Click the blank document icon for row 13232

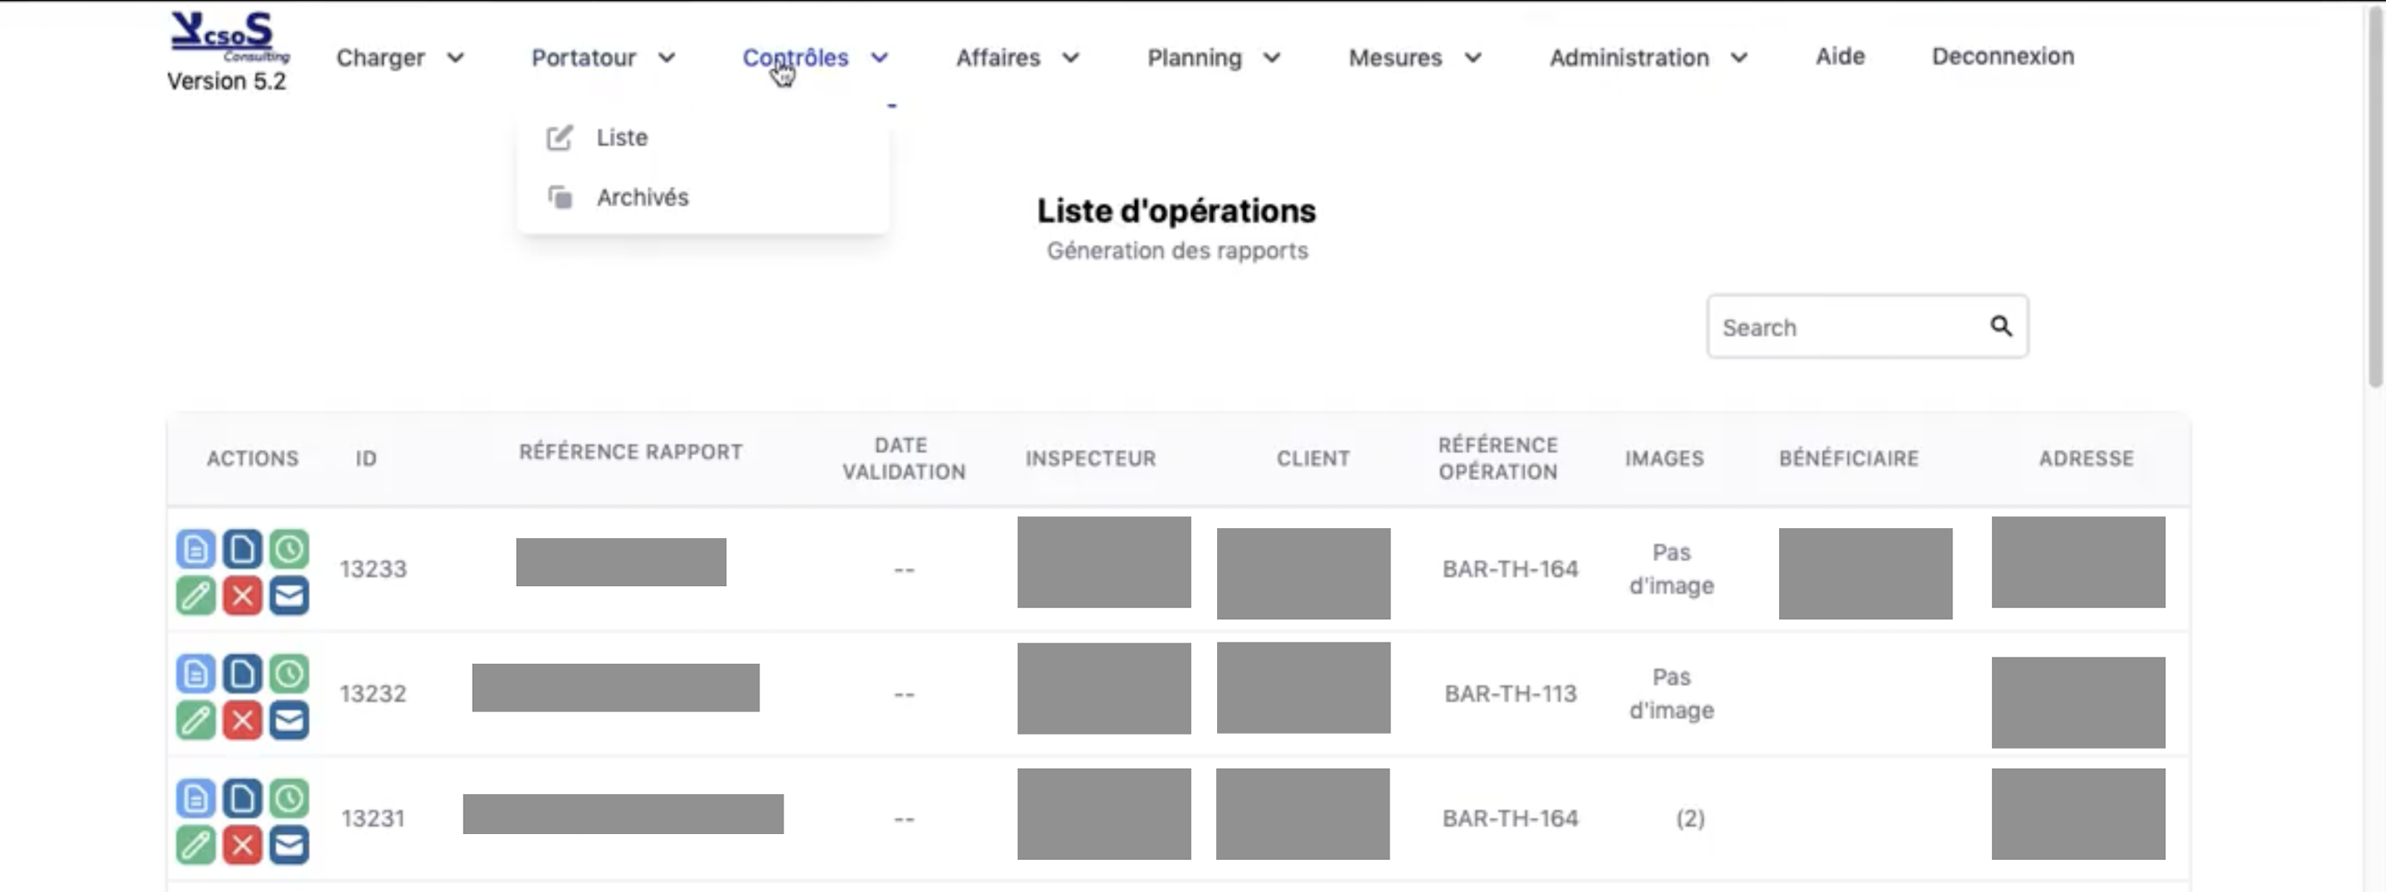tap(243, 673)
